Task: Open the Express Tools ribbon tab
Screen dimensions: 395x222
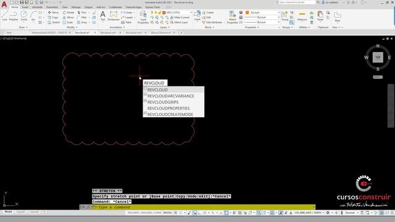Action: tap(152, 7)
